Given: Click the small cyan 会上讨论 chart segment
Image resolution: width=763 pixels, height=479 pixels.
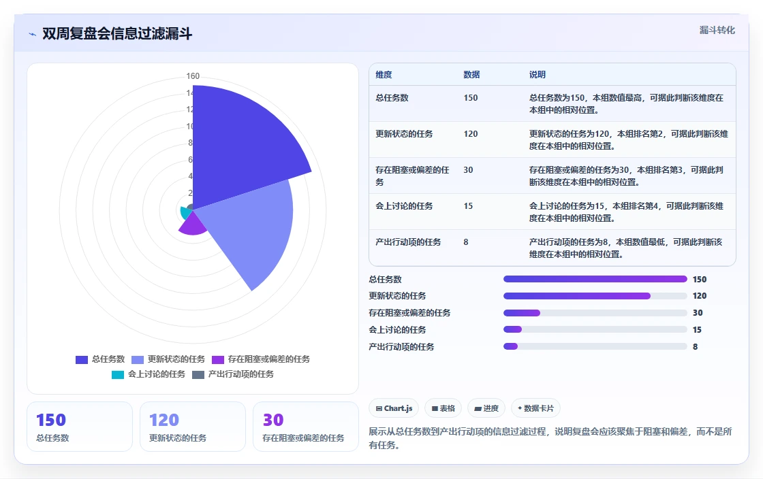Looking at the screenshot, I should [x=185, y=212].
